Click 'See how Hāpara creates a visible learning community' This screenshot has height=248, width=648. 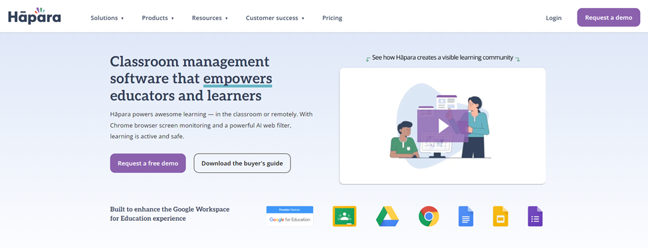click(x=443, y=57)
